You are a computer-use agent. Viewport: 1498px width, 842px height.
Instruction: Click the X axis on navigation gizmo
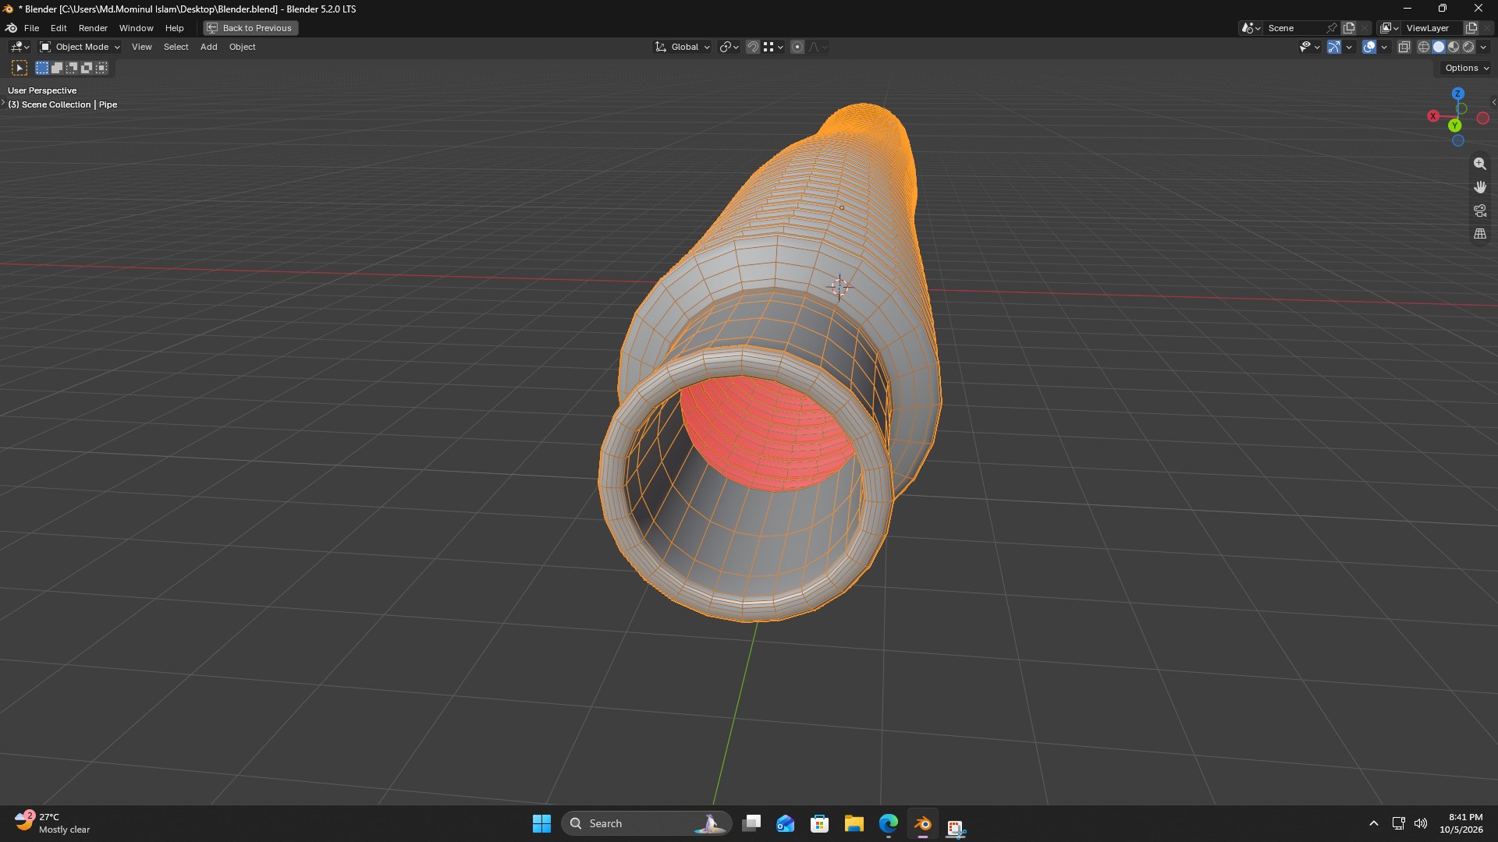pos(1433,116)
